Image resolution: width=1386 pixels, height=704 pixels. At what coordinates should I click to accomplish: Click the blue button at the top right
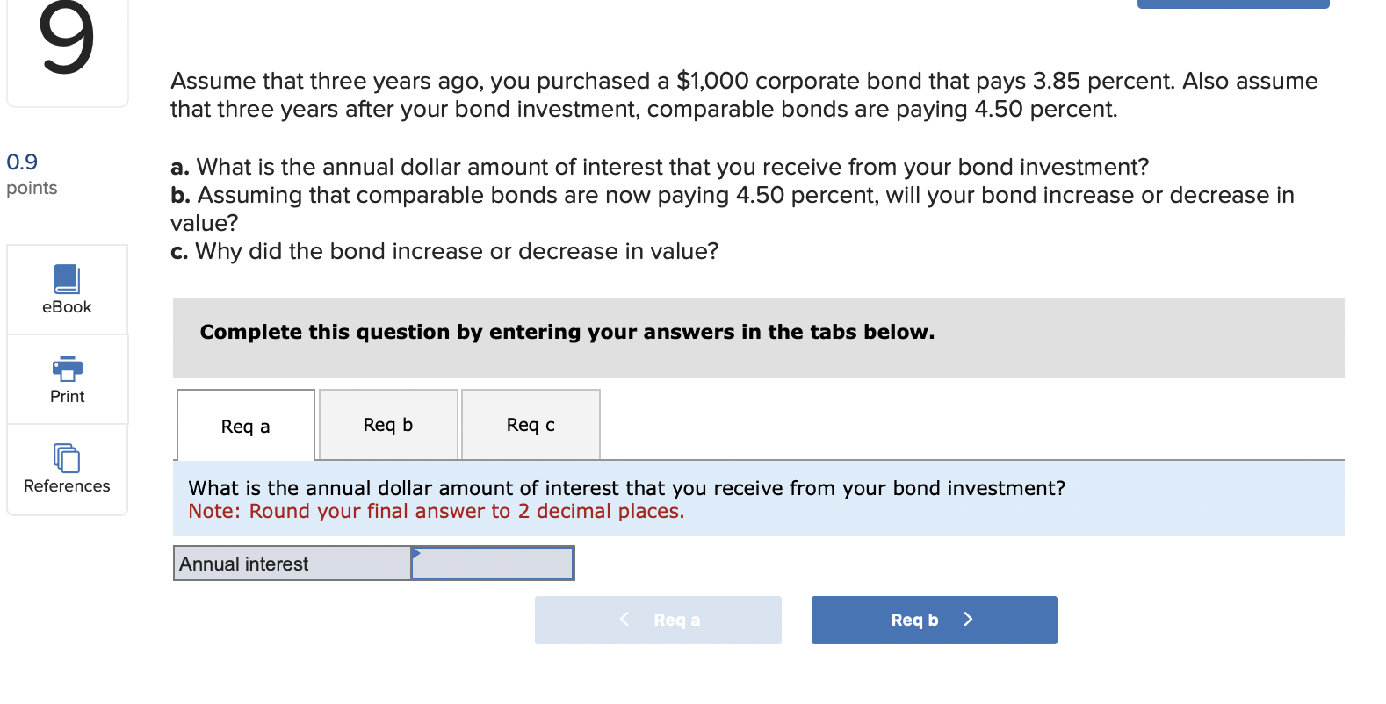tap(1232, 4)
